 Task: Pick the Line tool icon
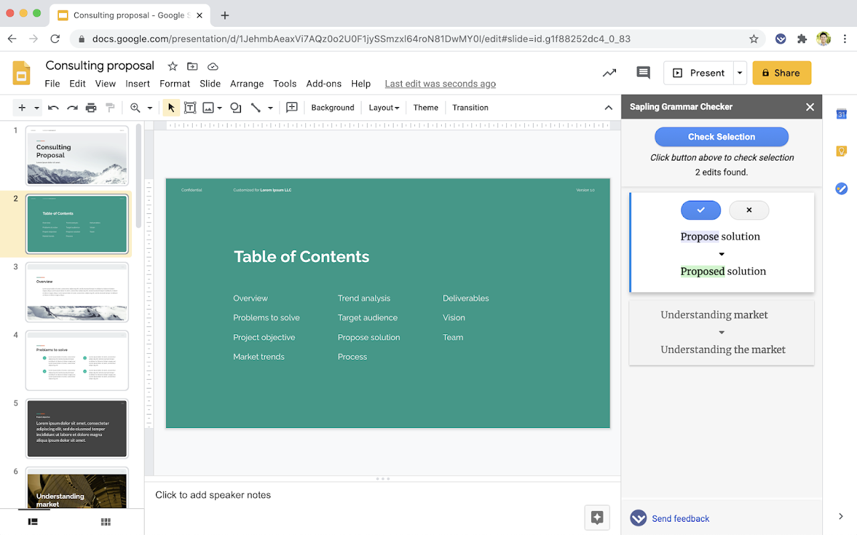pyautogui.click(x=256, y=108)
